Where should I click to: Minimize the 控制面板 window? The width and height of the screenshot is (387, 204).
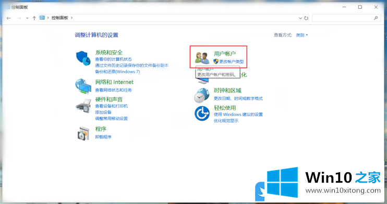344,7
